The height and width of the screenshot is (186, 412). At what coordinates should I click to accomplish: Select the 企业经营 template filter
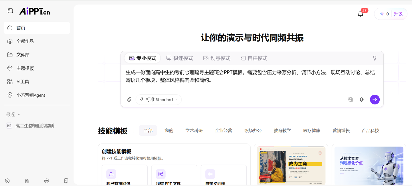pyautogui.click(x=223, y=130)
